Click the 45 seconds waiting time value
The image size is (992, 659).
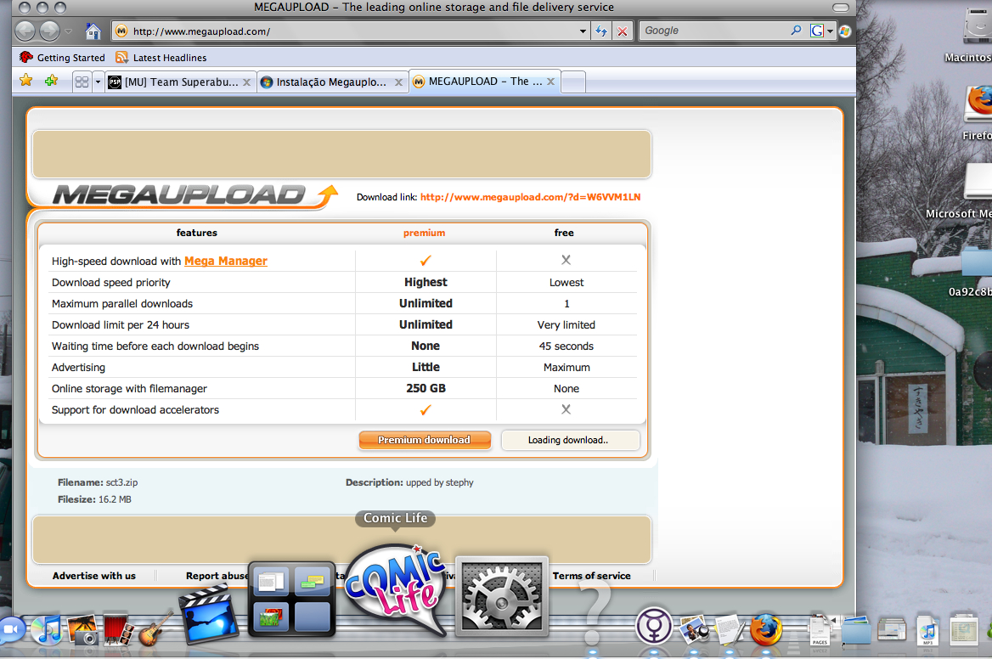click(566, 346)
